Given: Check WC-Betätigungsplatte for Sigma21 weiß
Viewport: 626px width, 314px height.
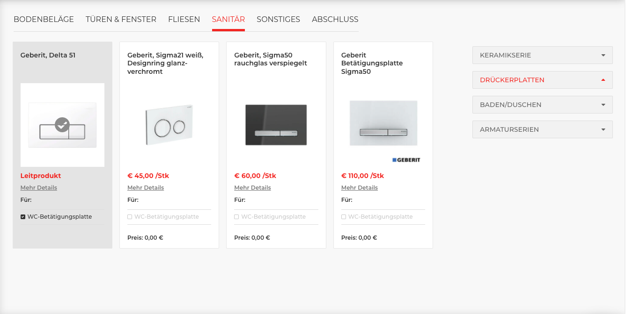Looking at the screenshot, I should point(130,217).
